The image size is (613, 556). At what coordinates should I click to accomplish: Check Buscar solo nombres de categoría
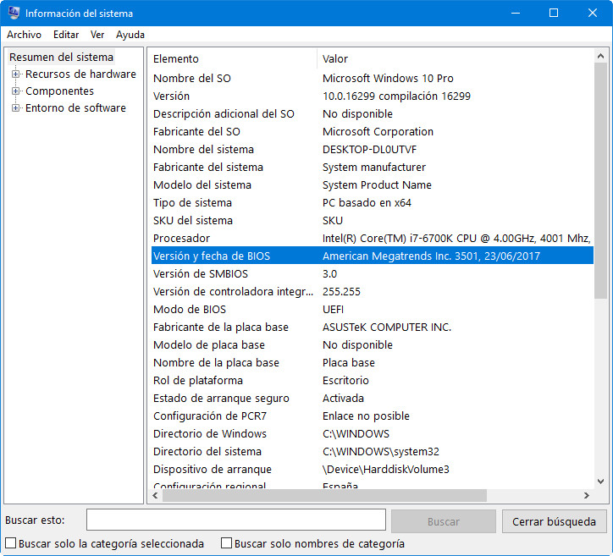[x=226, y=543]
